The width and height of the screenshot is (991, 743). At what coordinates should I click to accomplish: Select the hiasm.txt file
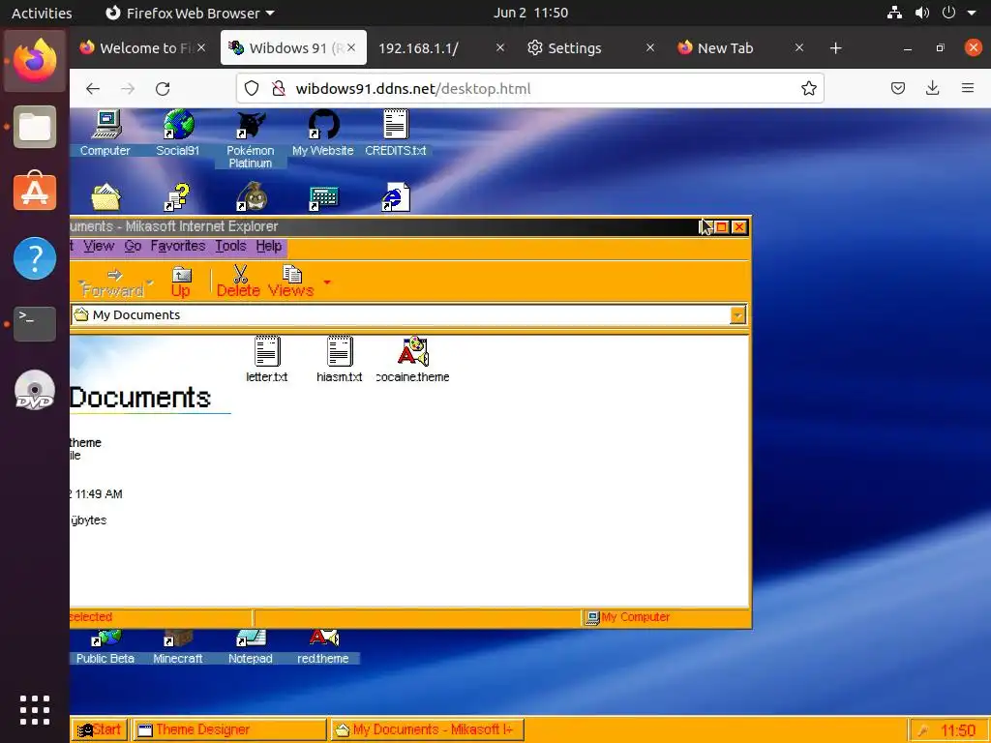[x=340, y=360]
